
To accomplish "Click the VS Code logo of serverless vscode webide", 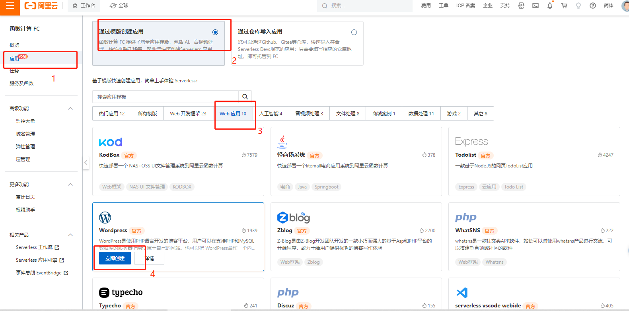I will click(x=462, y=293).
